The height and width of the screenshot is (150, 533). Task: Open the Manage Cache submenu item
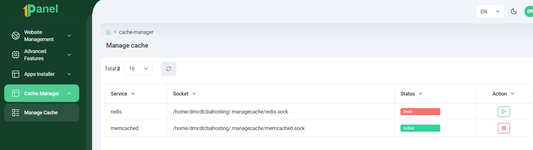tap(42, 112)
